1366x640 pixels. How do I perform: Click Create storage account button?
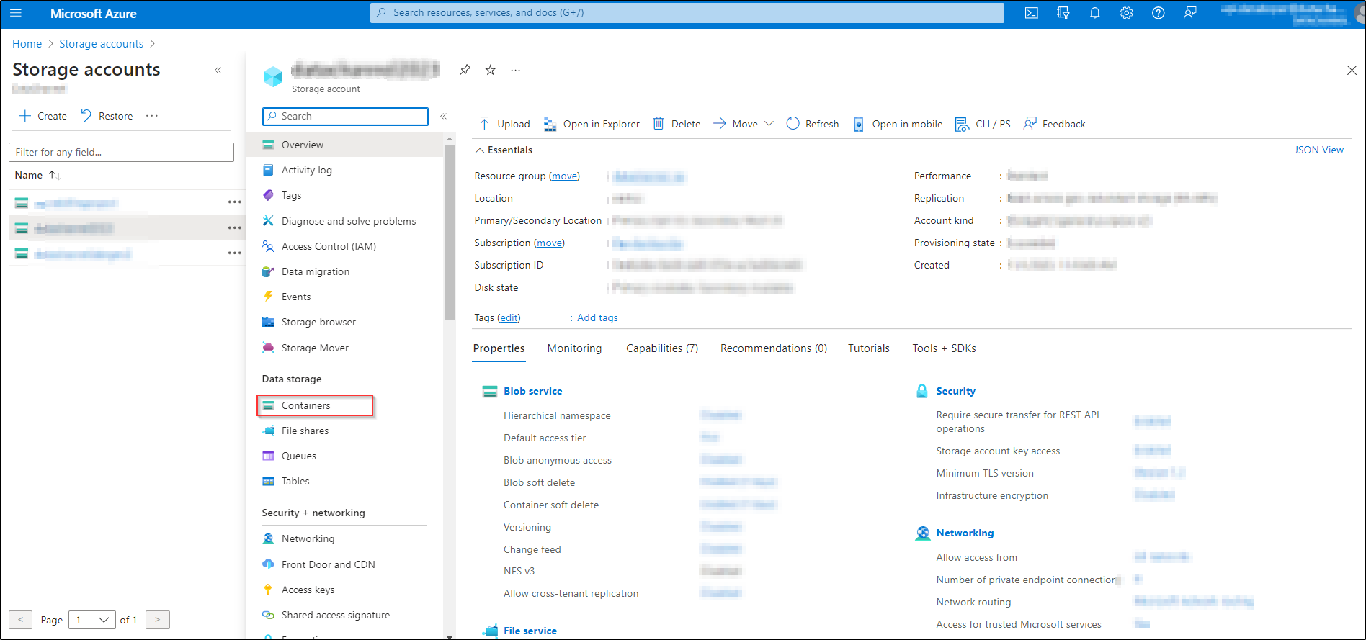click(43, 116)
